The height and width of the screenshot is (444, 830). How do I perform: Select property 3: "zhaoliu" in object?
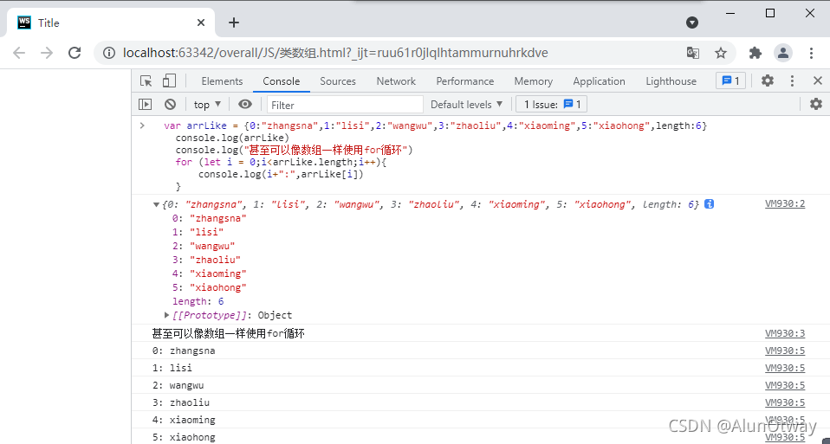click(206, 260)
